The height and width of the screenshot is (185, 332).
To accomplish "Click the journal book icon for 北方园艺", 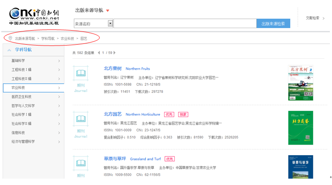I will click(x=81, y=120).
